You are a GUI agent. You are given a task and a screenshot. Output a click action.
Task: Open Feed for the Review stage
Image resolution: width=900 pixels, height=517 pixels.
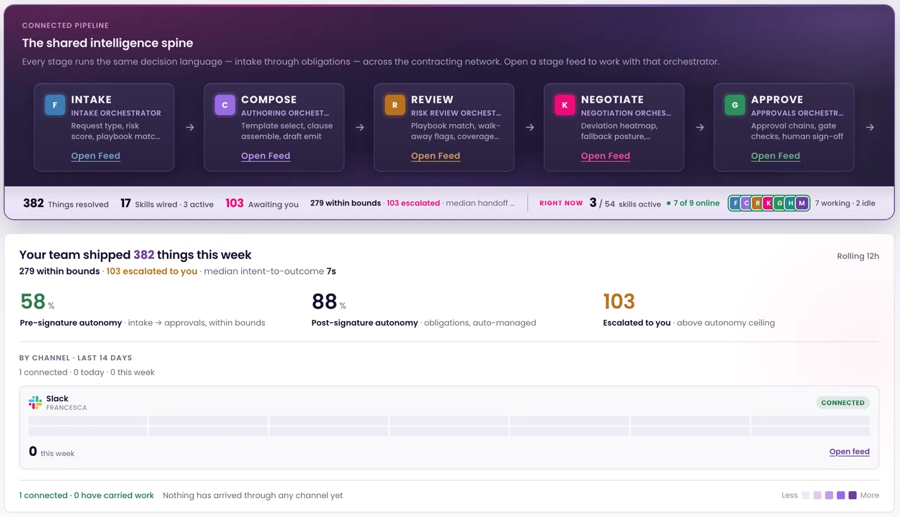[436, 156]
